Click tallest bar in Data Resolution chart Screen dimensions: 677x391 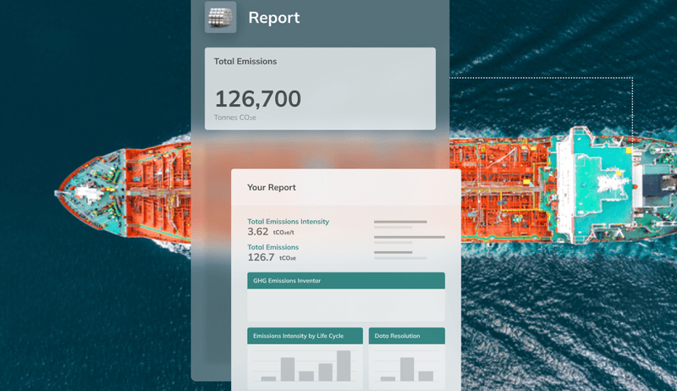(407, 369)
